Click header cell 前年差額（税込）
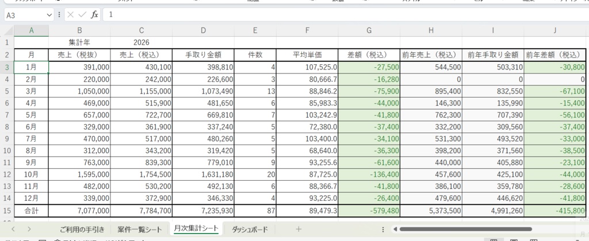589x241 pixels. pyautogui.click(x=555, y=55)
